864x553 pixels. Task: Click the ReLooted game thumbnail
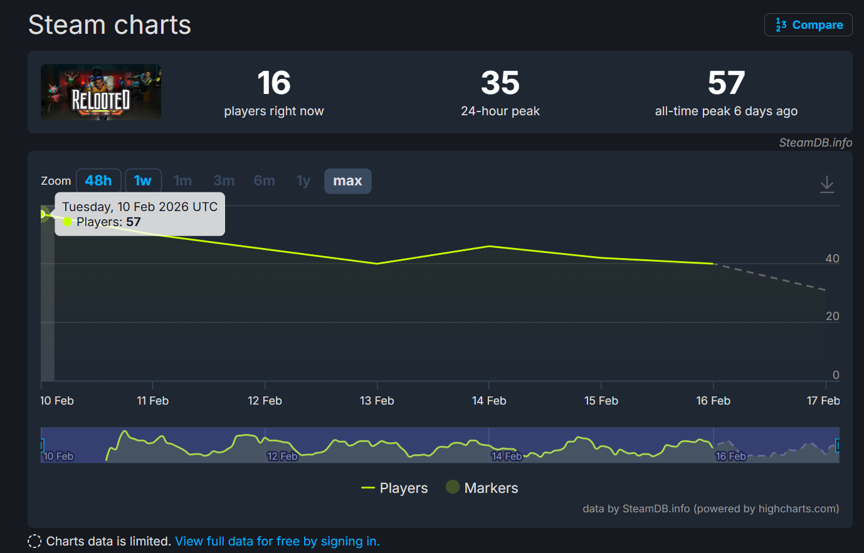[x=101, y=92]
